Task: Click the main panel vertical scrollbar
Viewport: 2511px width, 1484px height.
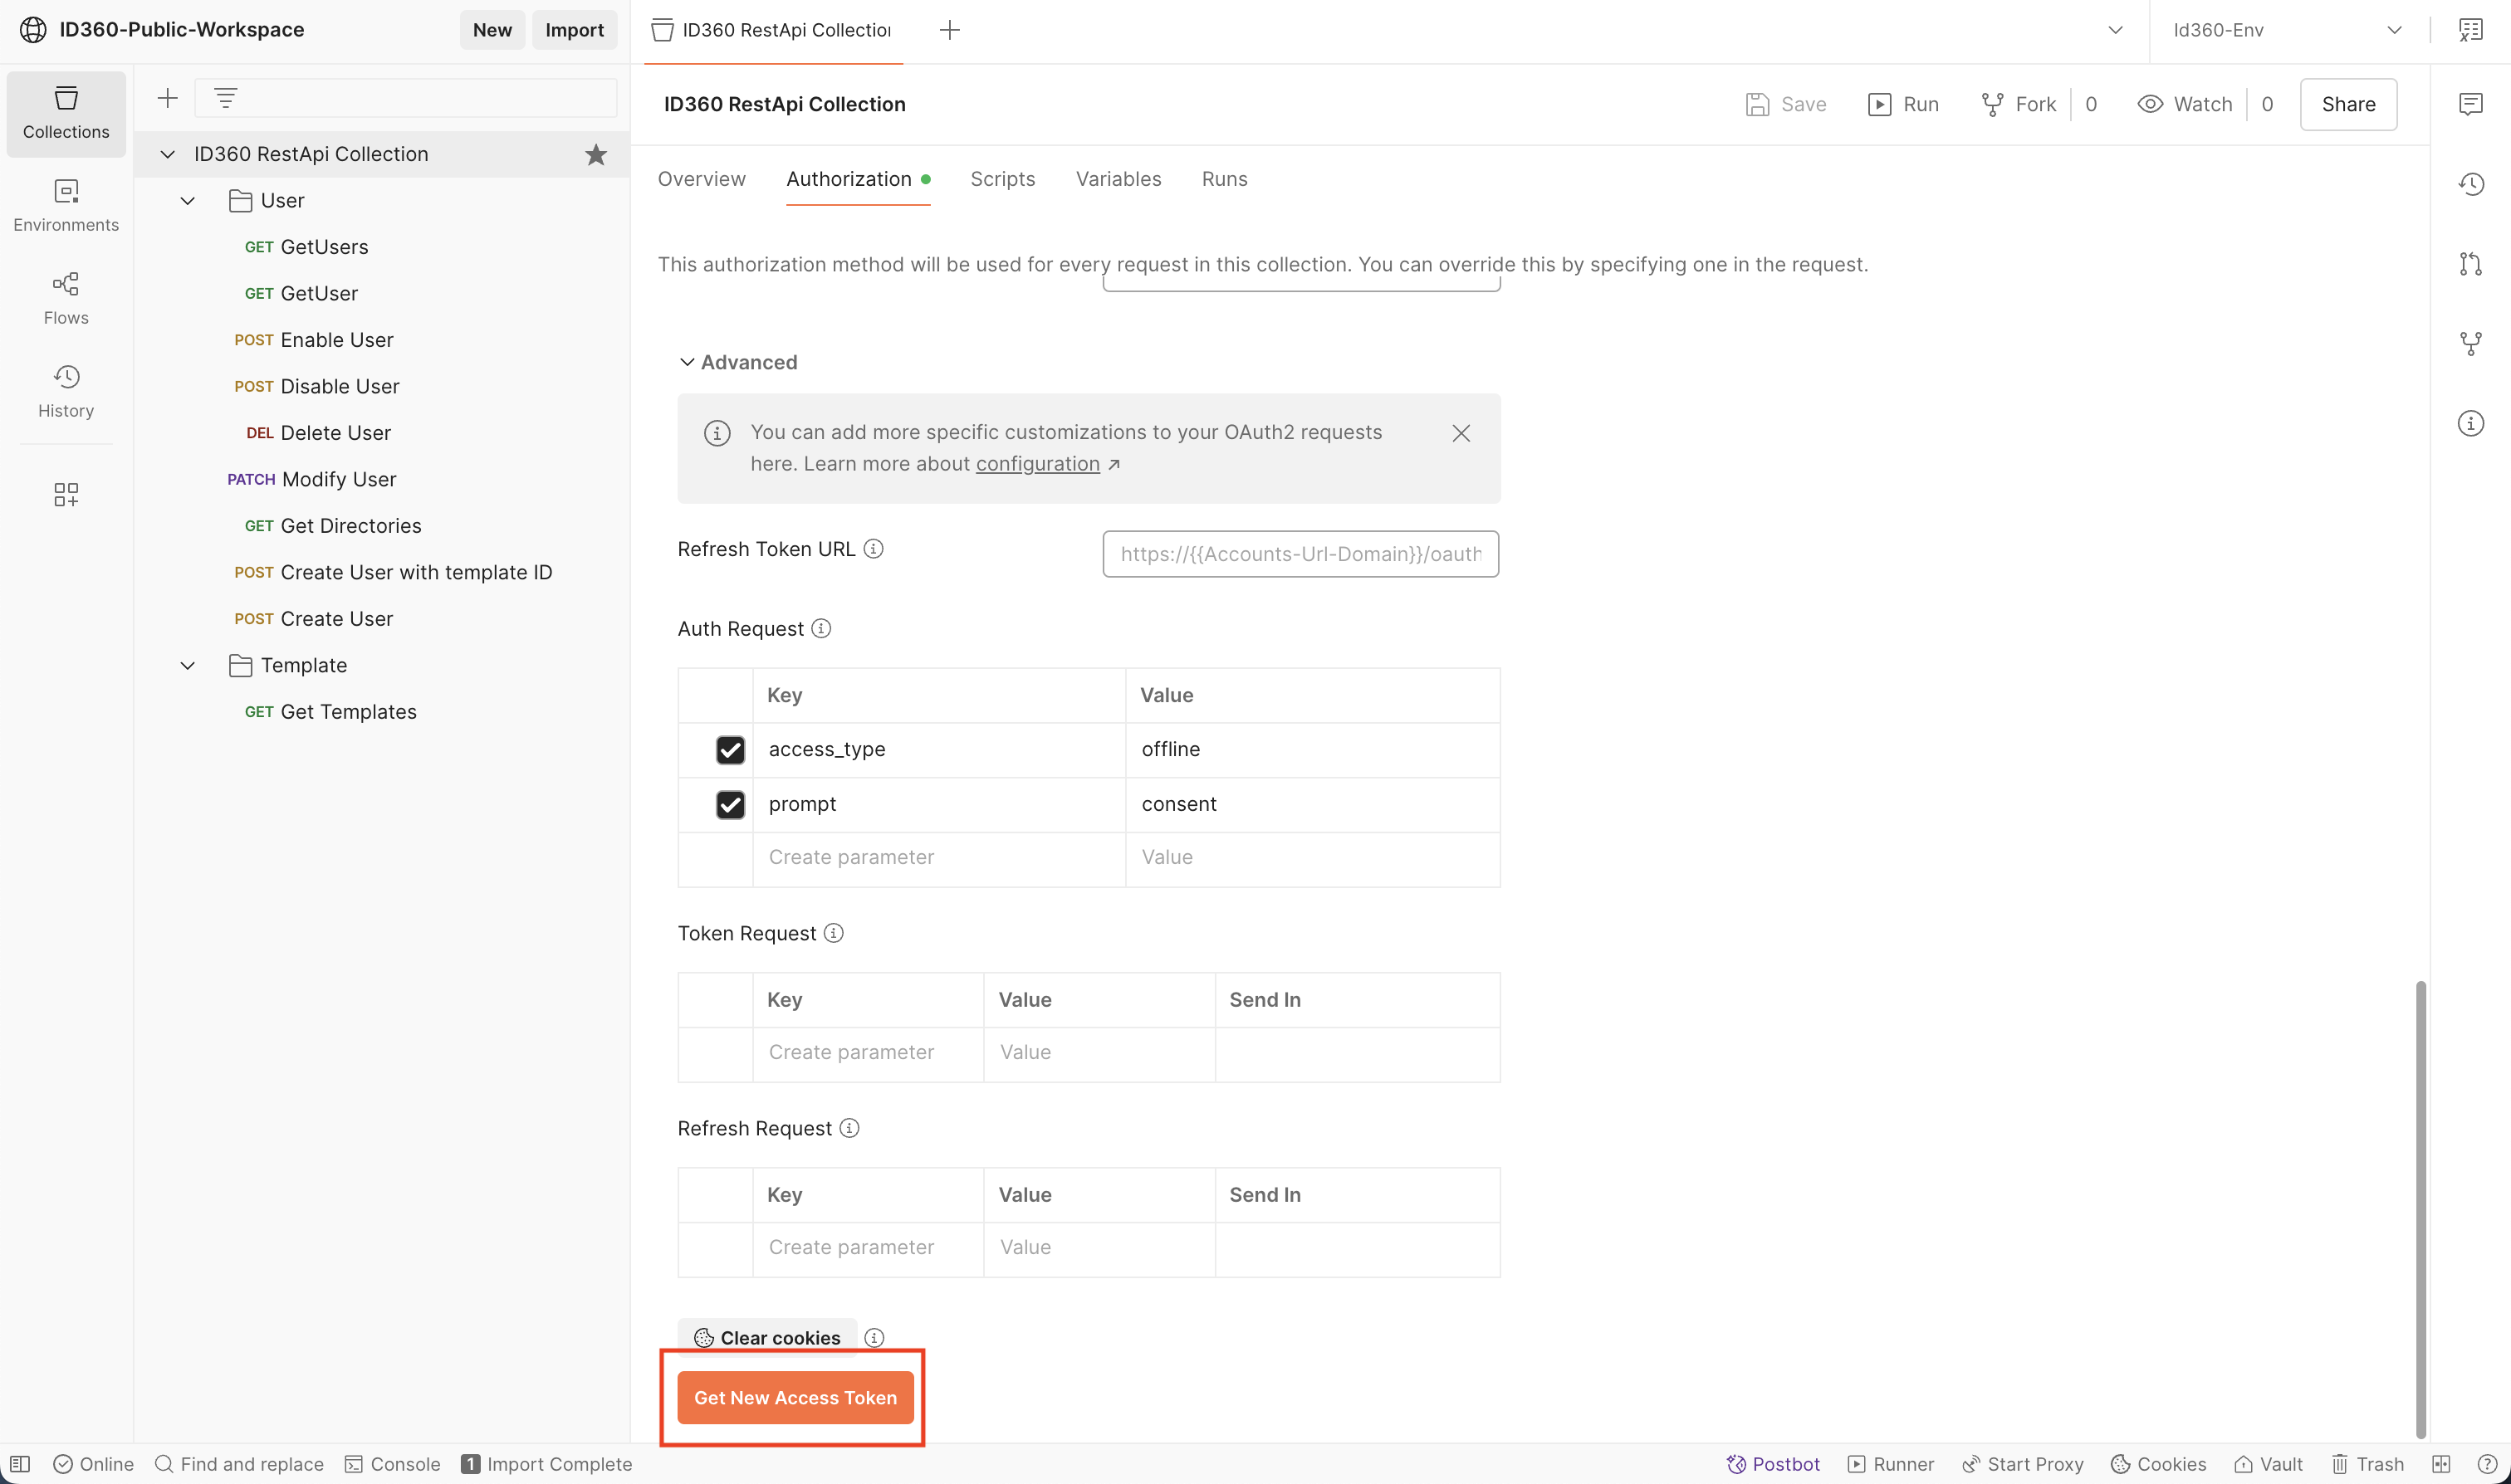Action: [2420, 1210]
